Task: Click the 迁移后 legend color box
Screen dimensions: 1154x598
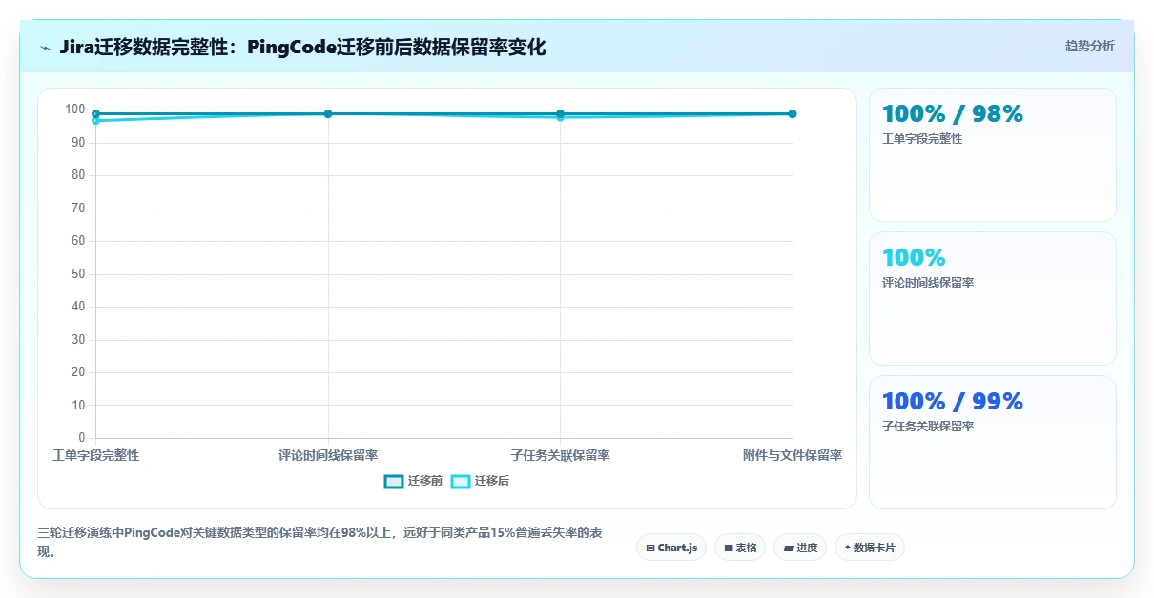Action: point(461,481)
